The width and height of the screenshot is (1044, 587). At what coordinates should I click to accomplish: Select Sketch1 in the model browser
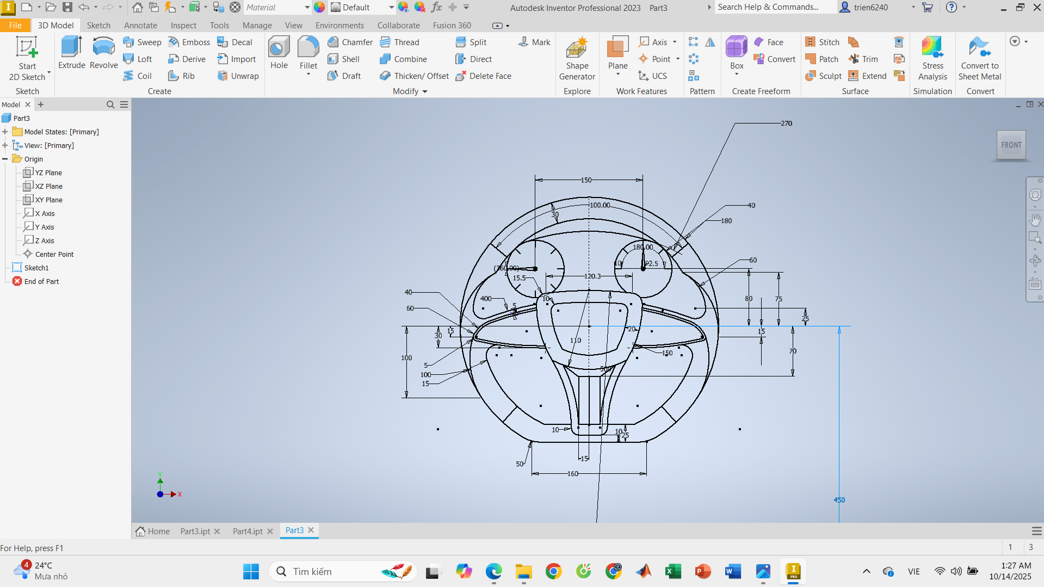36,268
